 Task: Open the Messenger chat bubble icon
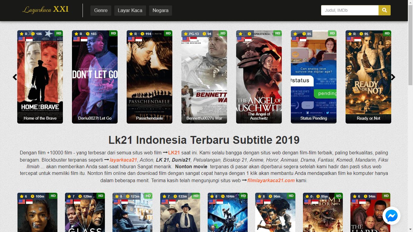click(392, 216)
